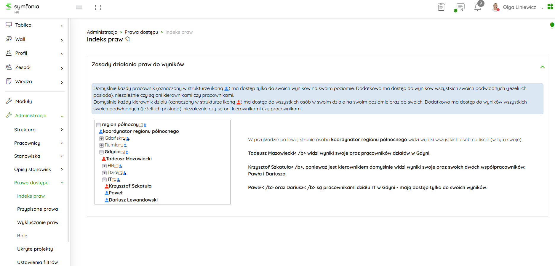Mark Indeks praw as favorite star
The height and width of the screenshot is (266, 555).
(128, 39)
